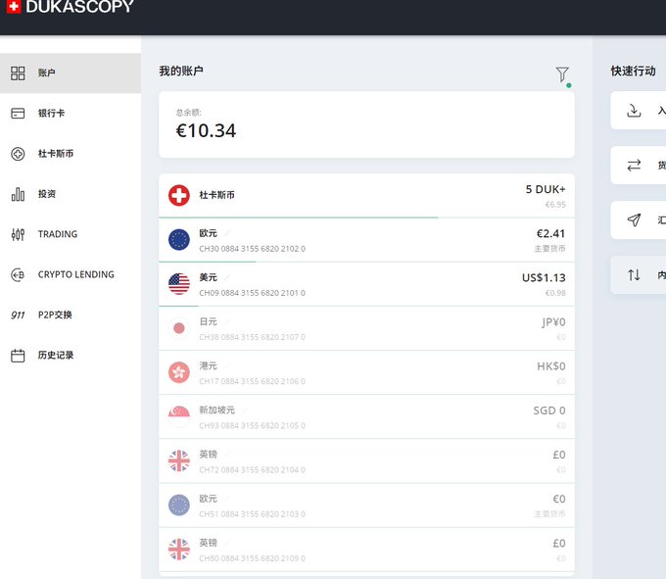
Task: Click the SGD 0 balance
Action: (x=549, y=410)
